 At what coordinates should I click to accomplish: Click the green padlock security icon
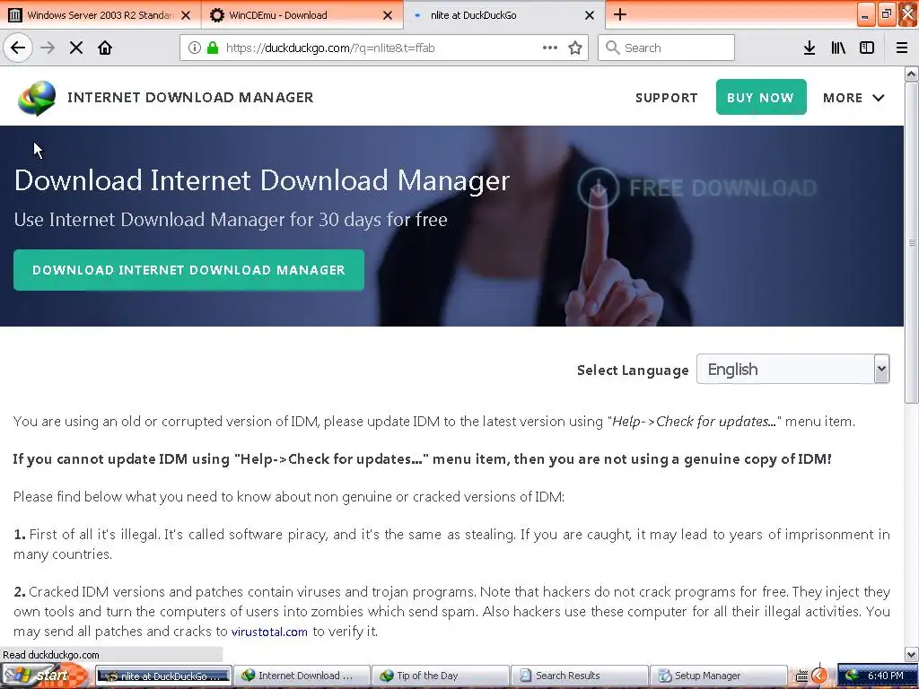pos(213,48)
